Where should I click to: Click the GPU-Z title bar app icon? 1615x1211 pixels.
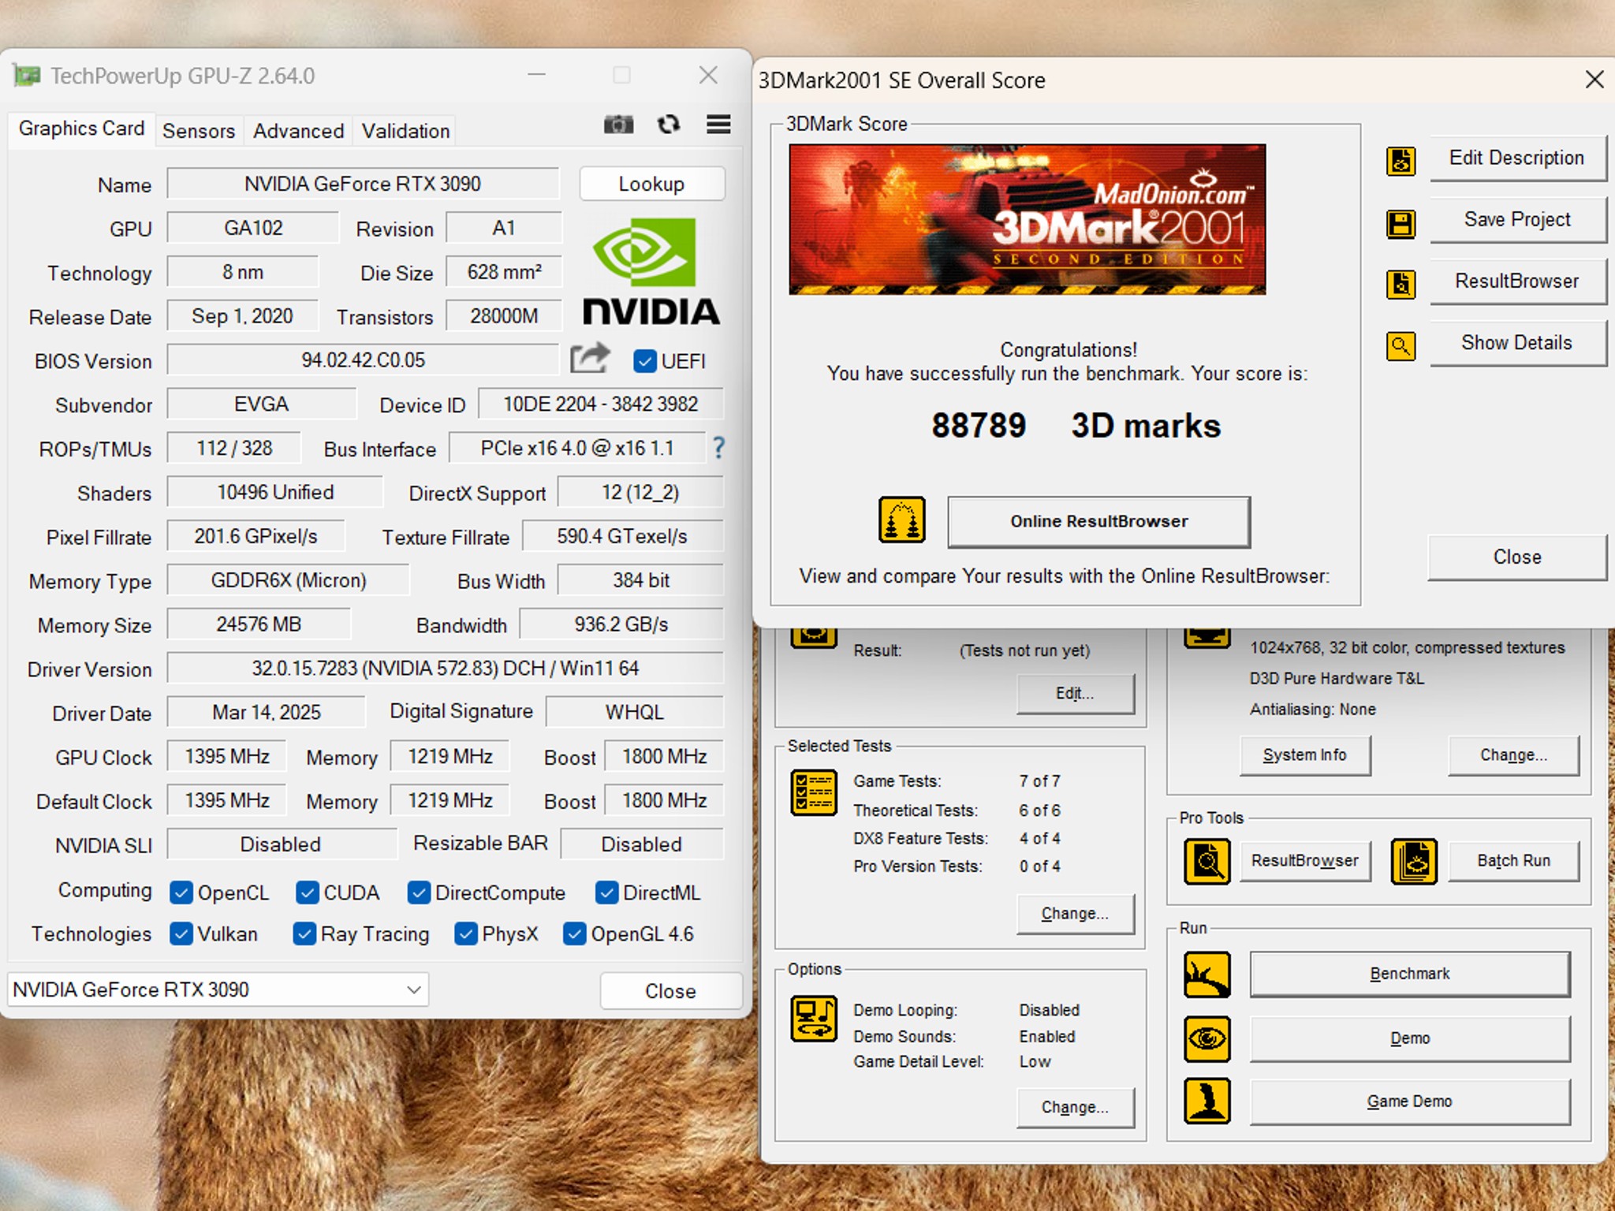[27, 76]
